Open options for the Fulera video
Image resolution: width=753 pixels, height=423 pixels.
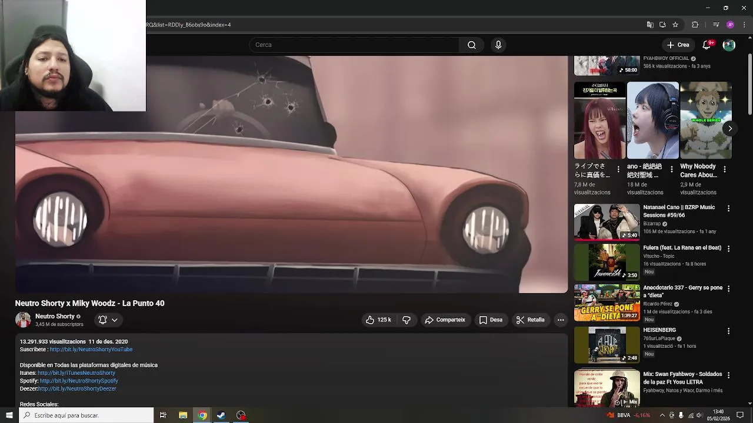[728, 249]
